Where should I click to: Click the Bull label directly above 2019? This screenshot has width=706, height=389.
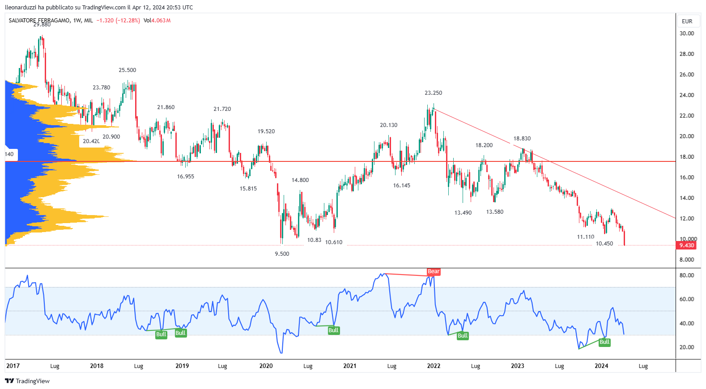click(x=180, y=333)
